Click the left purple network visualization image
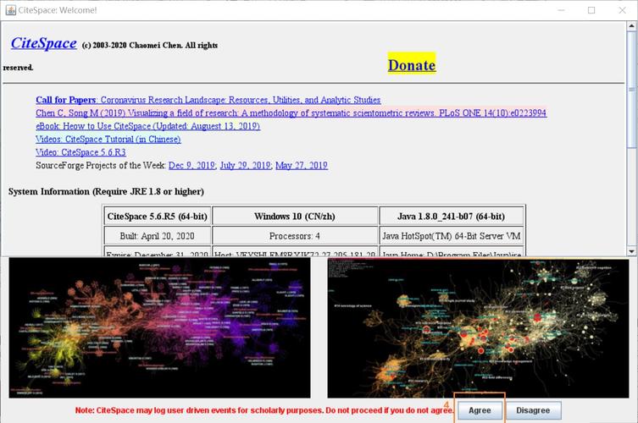The width and height of the screenshot is (638, 423). click(x=159, y=328)
